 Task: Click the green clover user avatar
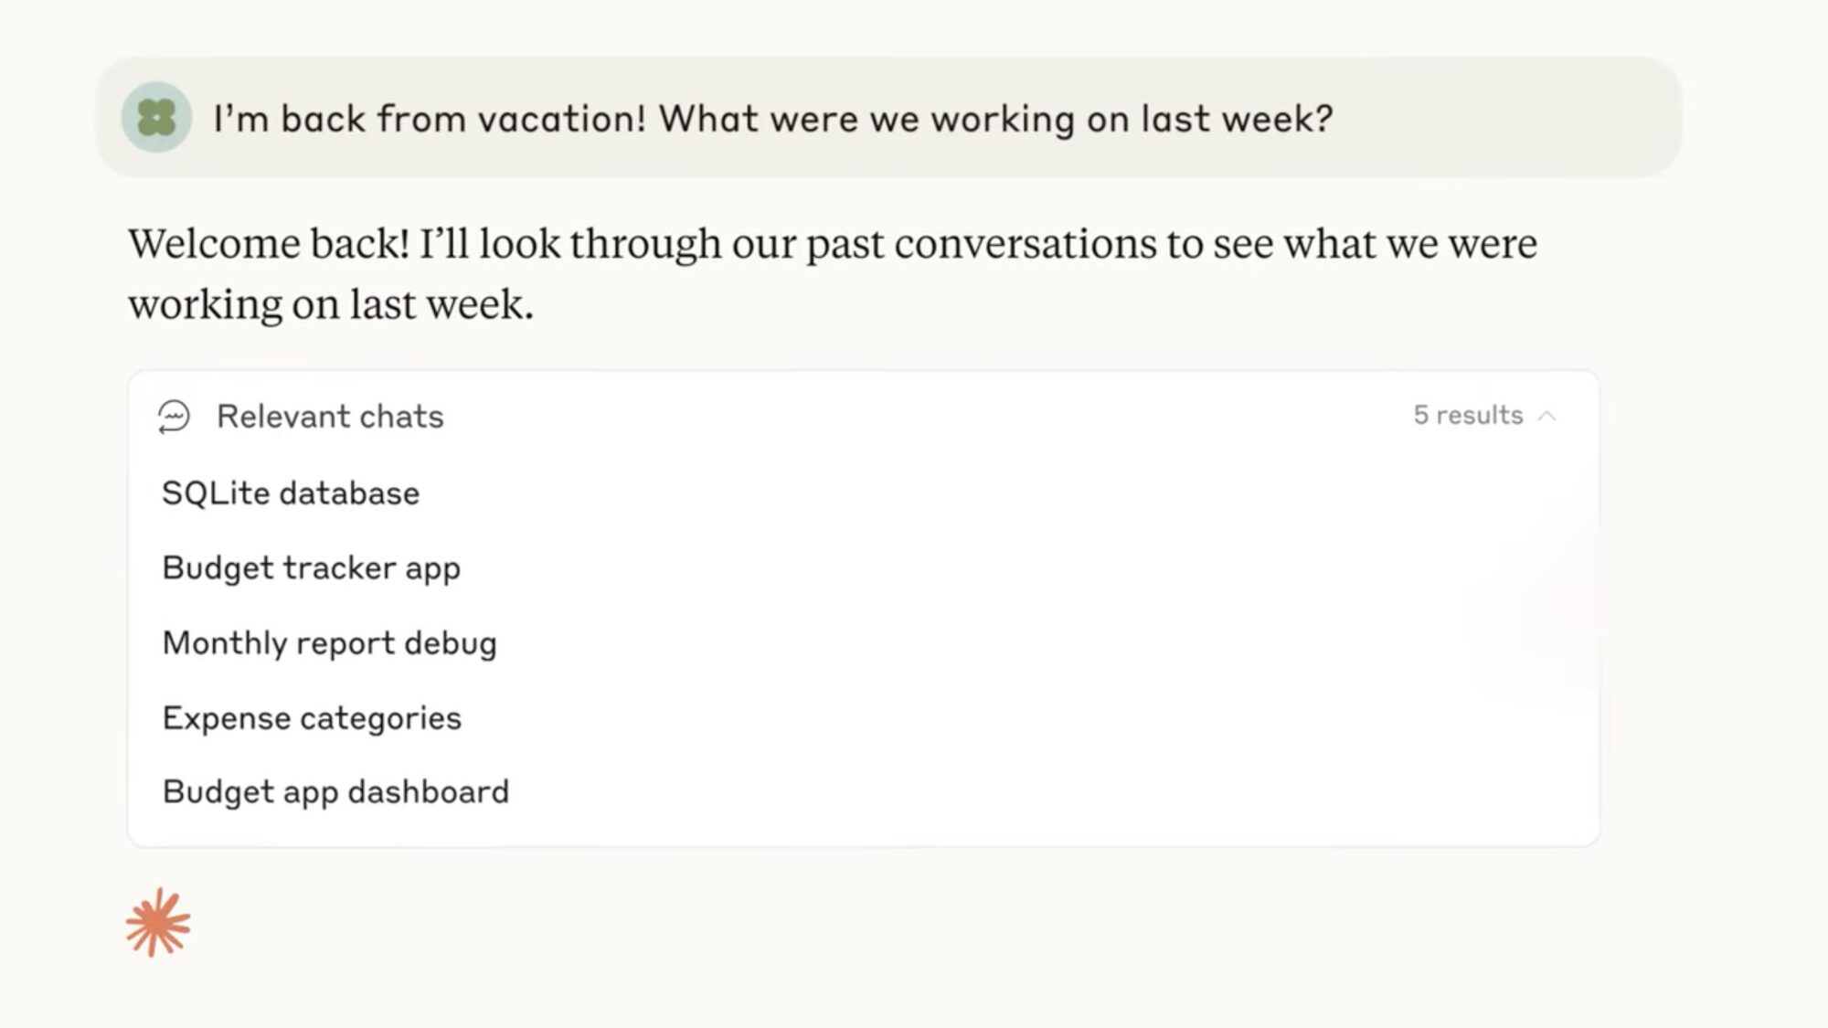[156, 117]
